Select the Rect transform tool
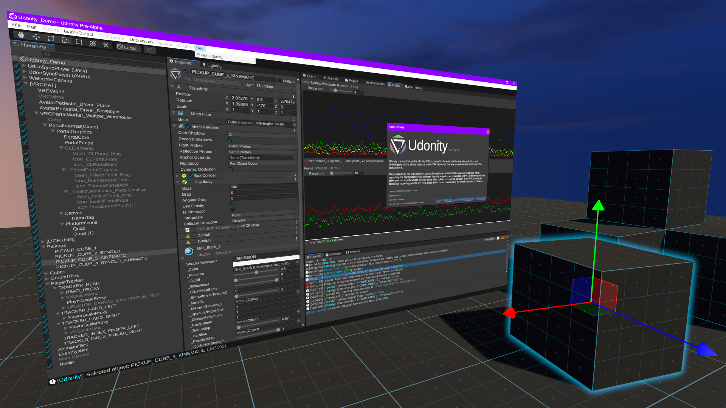 tap(79, 42)
